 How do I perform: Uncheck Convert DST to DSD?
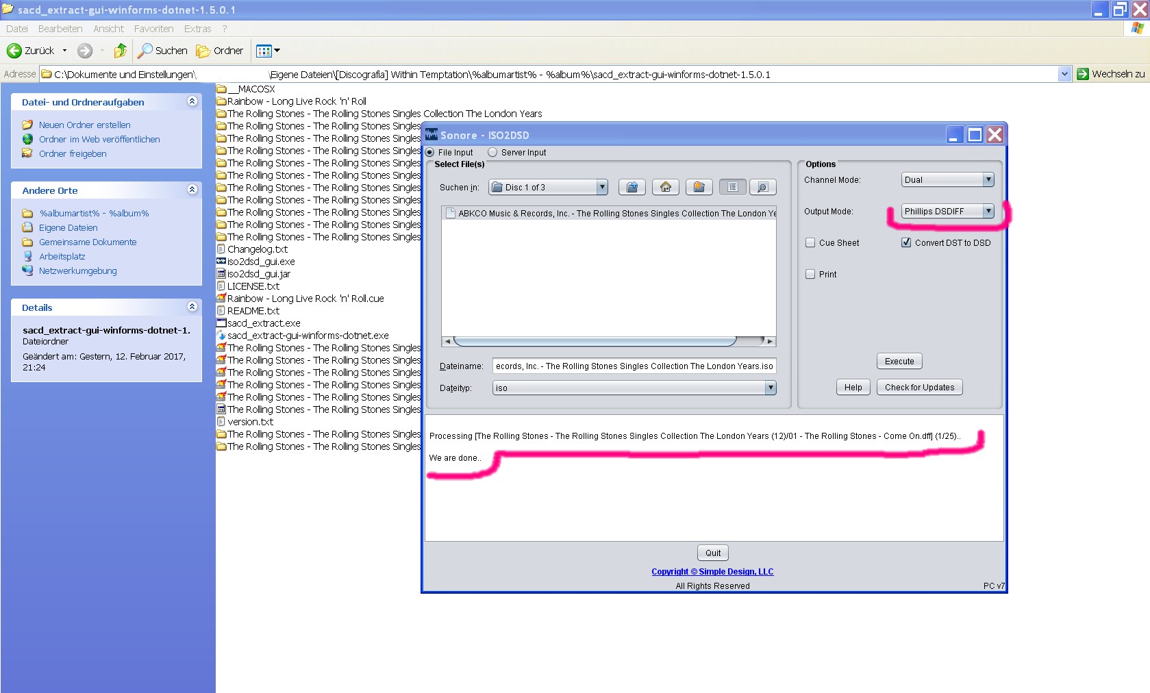coord(906,242)
